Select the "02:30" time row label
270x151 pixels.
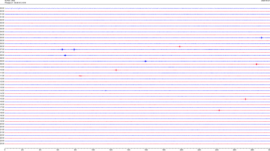point(2,23)
